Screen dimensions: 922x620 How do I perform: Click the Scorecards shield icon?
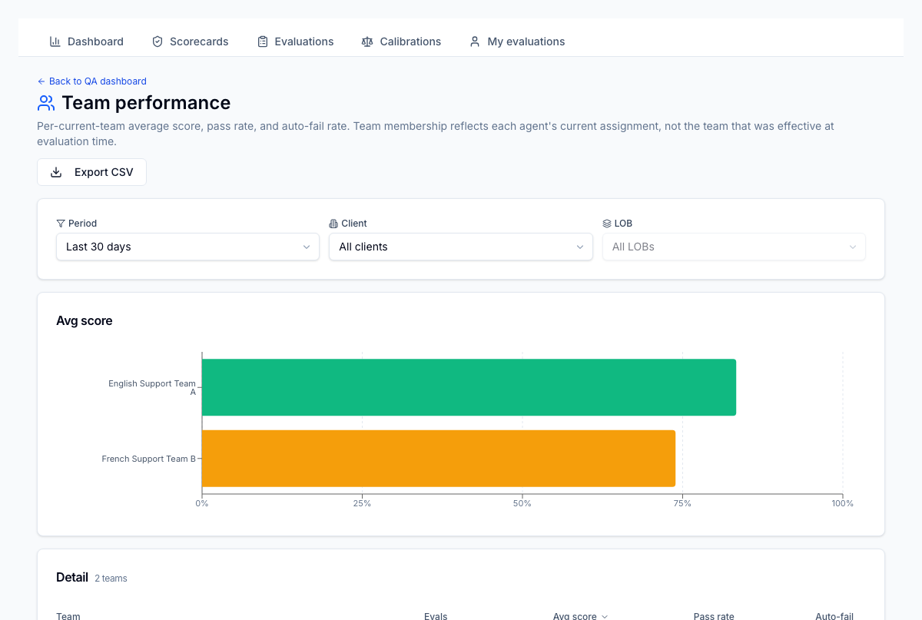(x=158, y=41)
